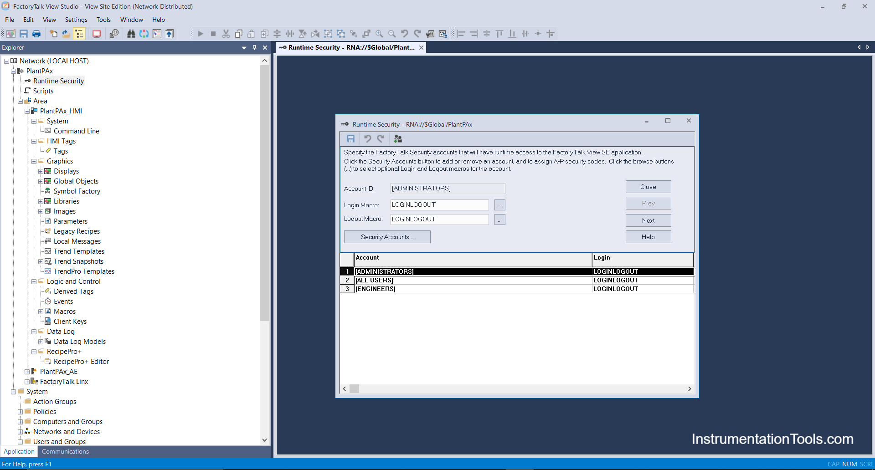Open the View menu
Image resolution: width=875 pixels, height=470 pixels.
tap(49, 20)
